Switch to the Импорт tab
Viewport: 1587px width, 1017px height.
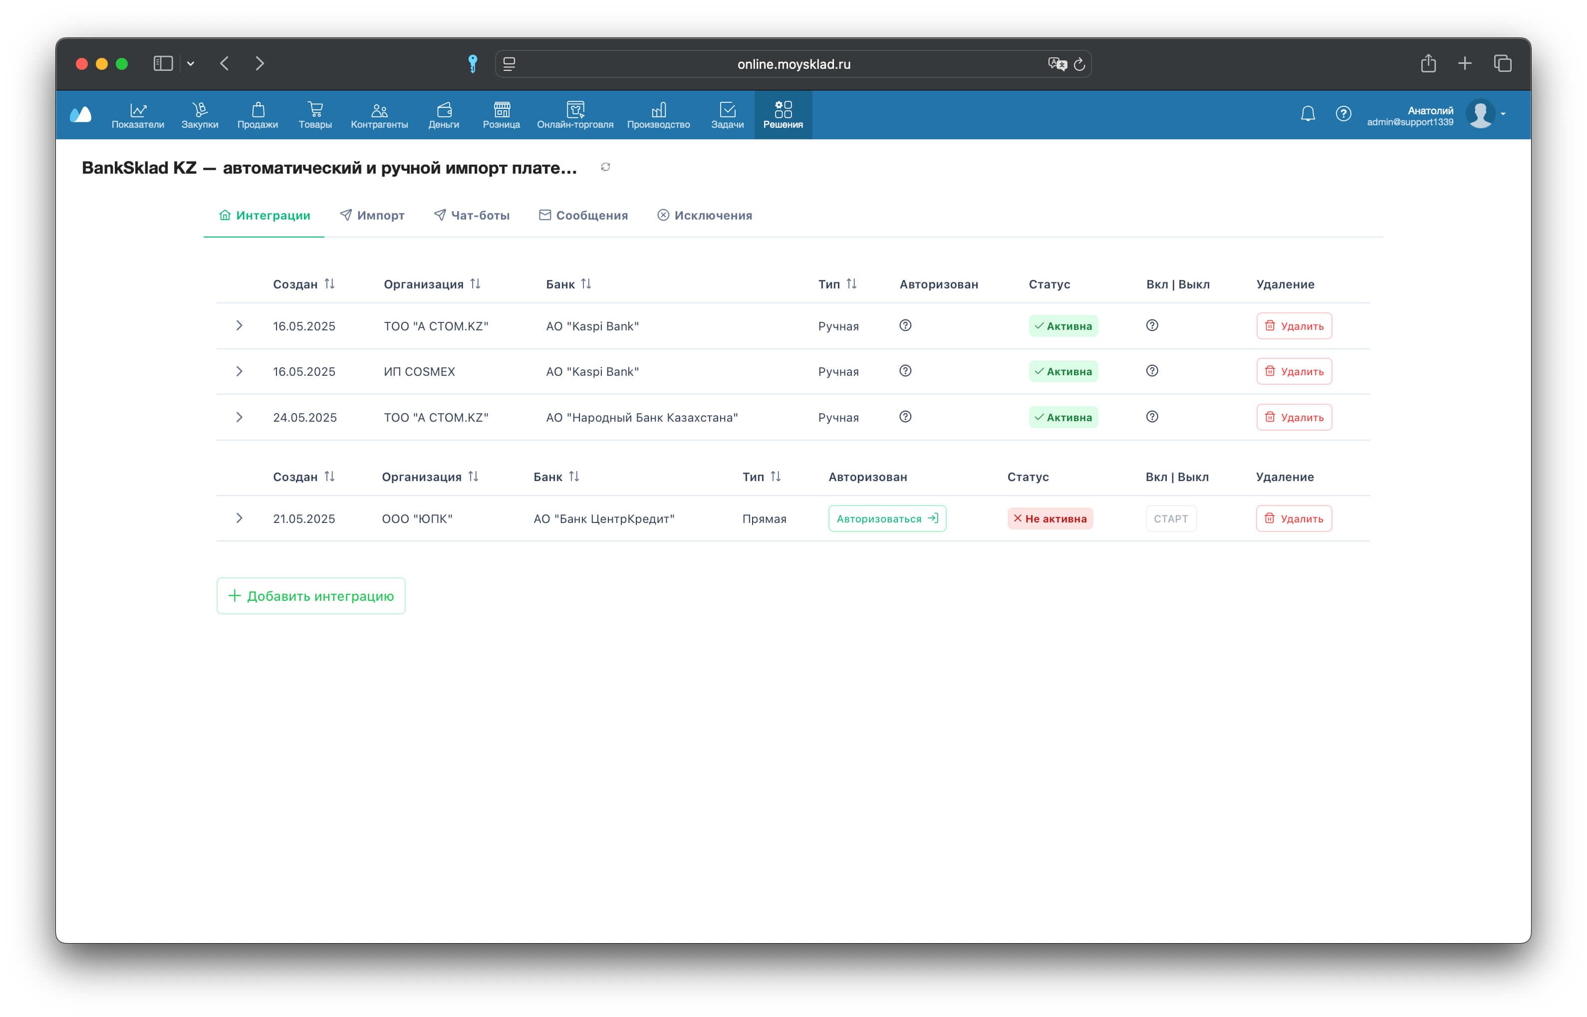(x=372, y=215)
